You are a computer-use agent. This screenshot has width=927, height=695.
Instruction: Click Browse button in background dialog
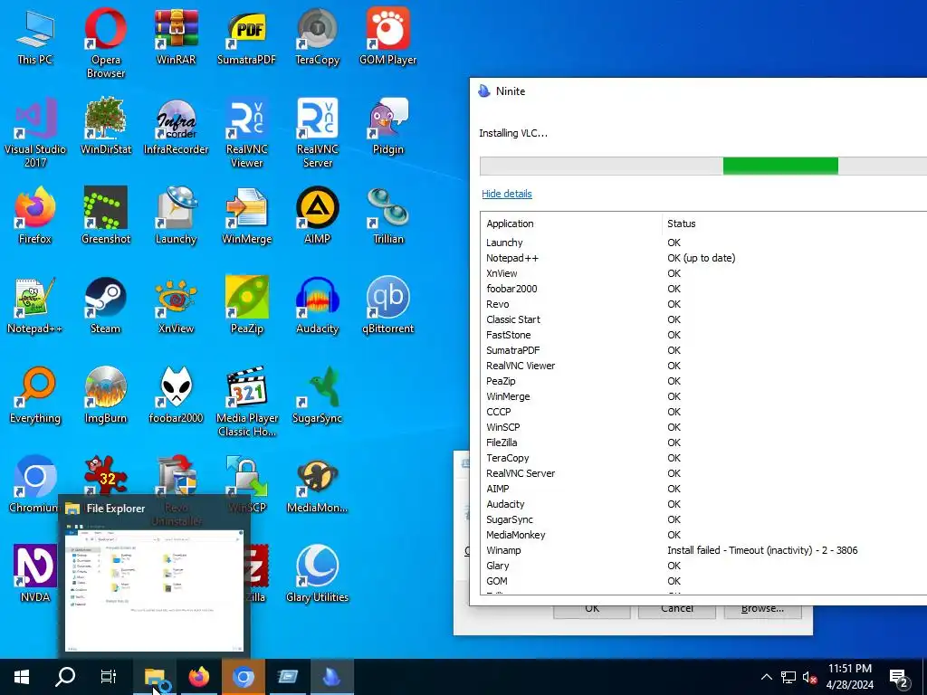[762, 612]
